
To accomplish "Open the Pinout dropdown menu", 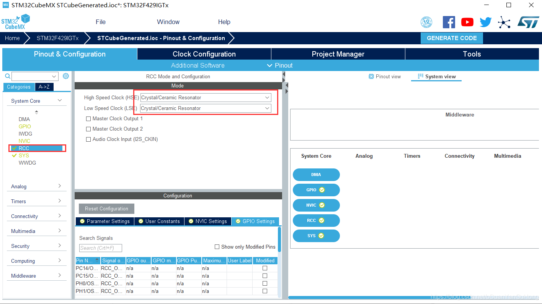I will coord(280,65).
